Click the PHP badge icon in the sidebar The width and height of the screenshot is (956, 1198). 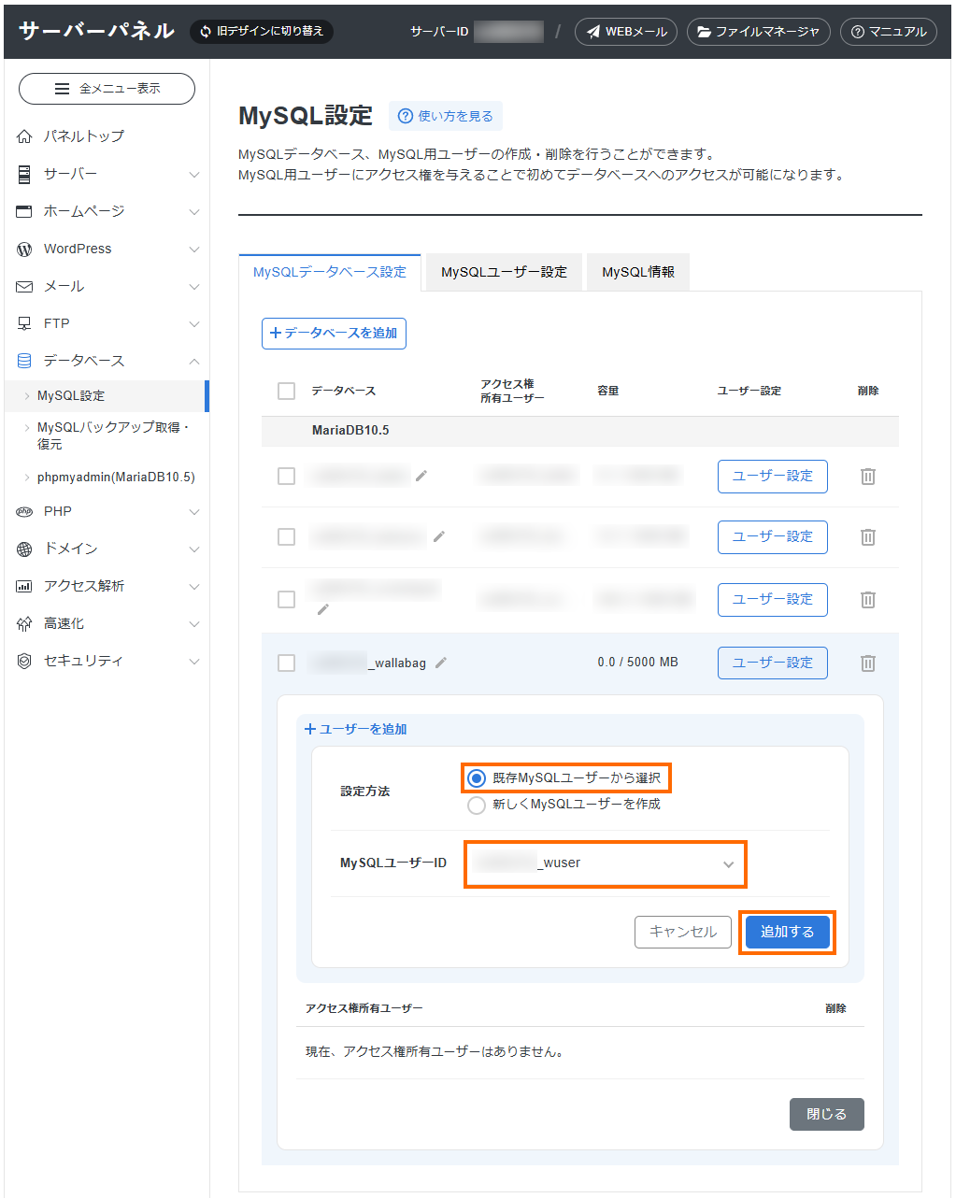pyautogui.click(x=24, y=511)
